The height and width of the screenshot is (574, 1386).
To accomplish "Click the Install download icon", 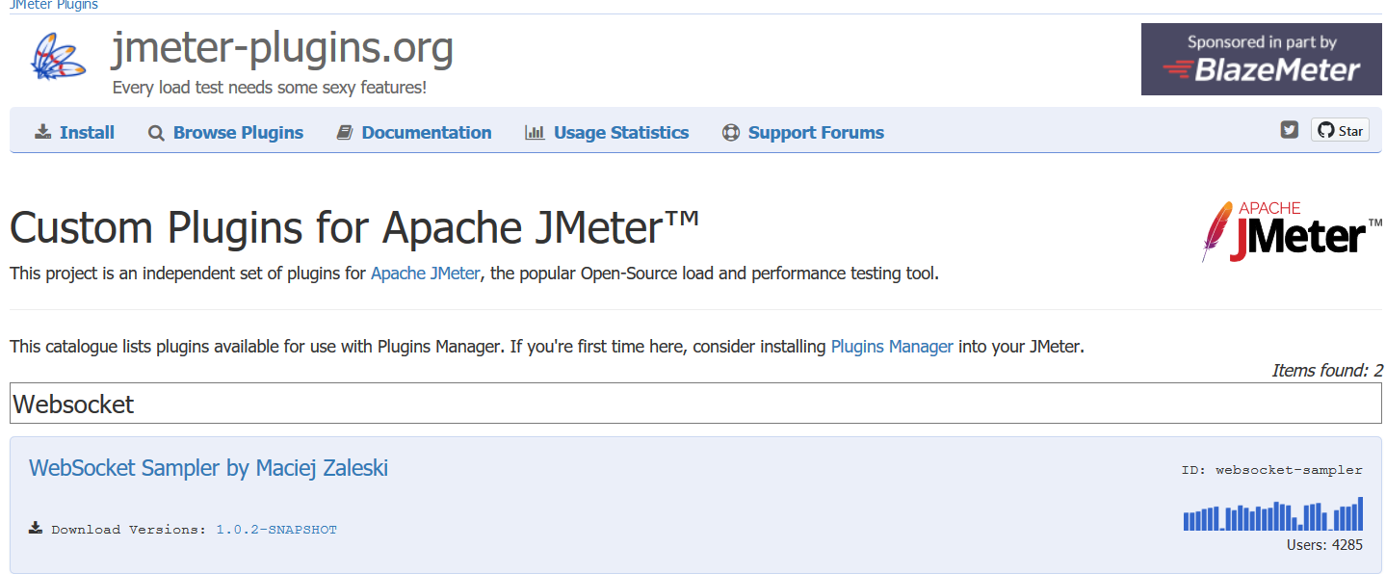I will click(42, 133).
